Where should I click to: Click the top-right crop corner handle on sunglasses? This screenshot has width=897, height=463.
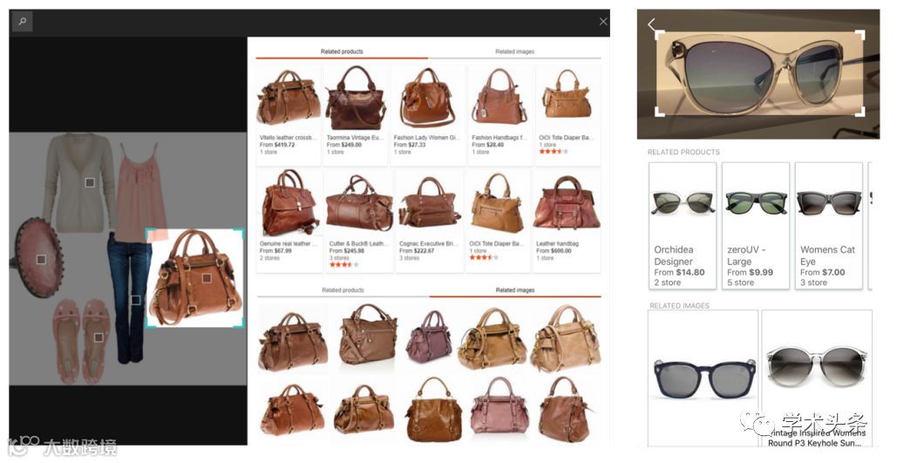[860, 36]
